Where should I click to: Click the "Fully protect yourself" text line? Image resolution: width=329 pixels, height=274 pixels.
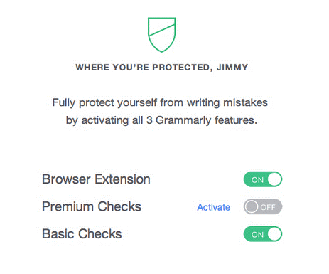point(160,103)
